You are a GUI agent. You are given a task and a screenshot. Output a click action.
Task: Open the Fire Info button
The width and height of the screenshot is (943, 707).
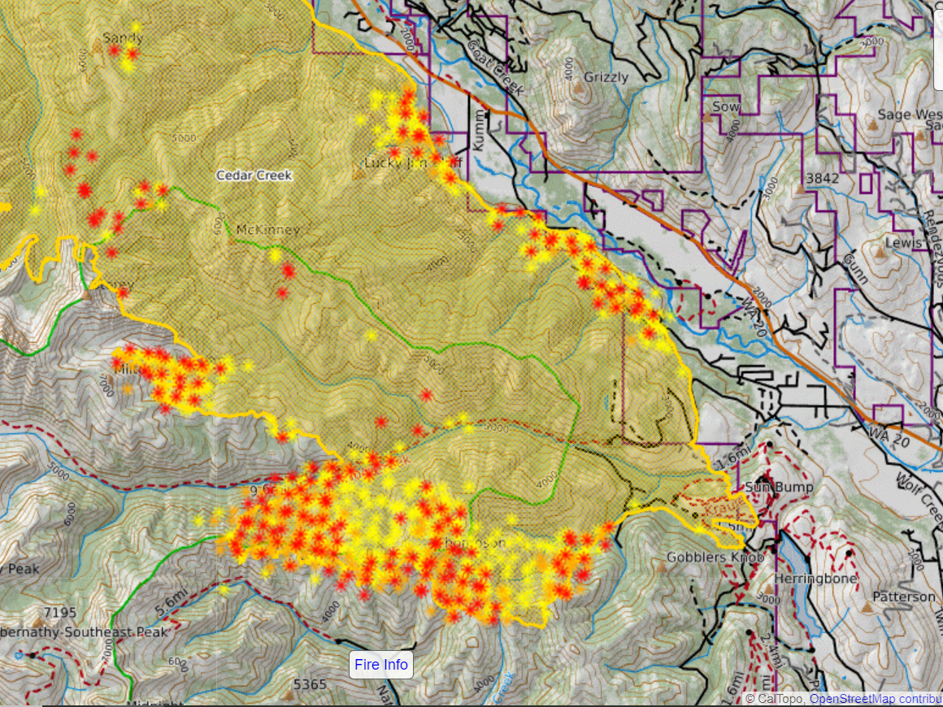click(381, 665)
